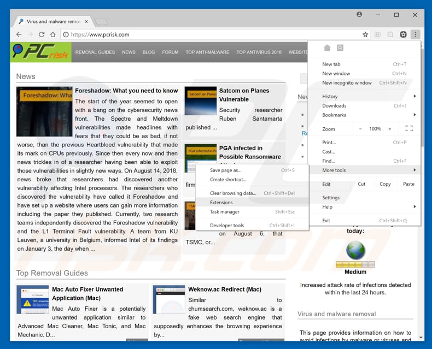Click the Satcom on Planes thumbnail
Image resolution: width=432 pixels, height=349 pixels.
201,100
